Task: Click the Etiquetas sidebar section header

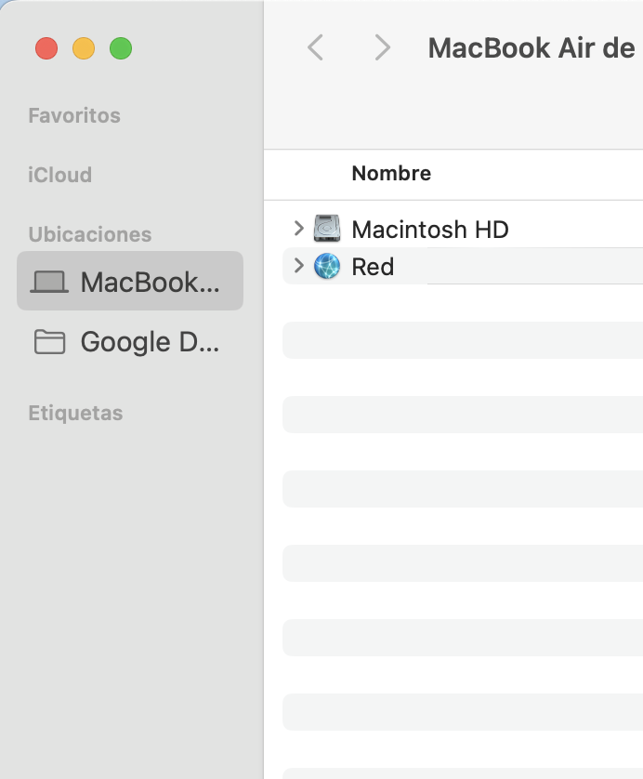Action: 75,413
